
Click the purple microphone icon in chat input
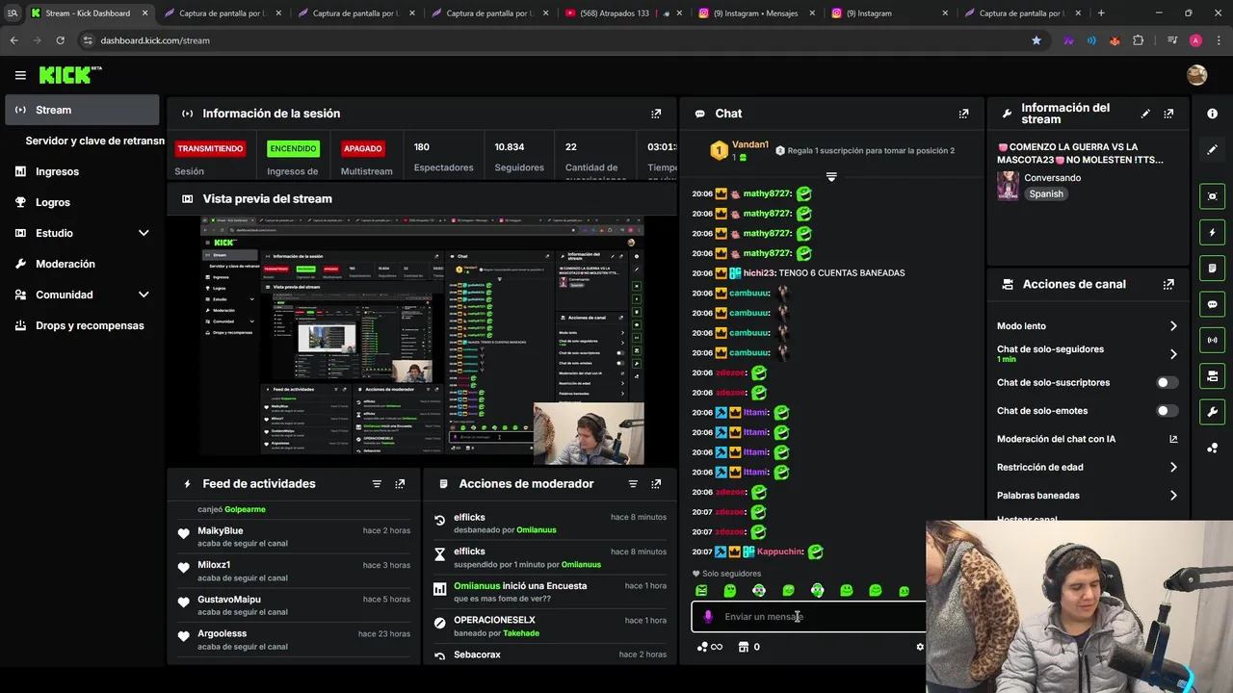point(708,617)
